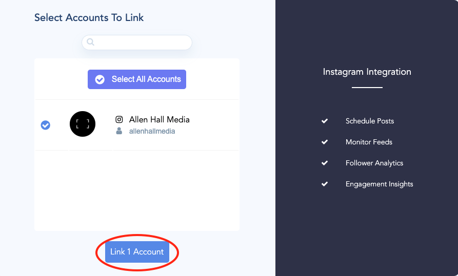Screen dimensions: 458x276
Task: Uncheck the Allen Hall Media account checkbox
Action: tap(45, 125)
